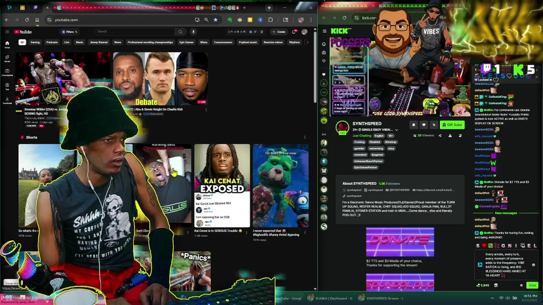Viewport: 543px width, 305px height.
Task: Click the EpicGamesPartner tag
Action: click(366, 167)
